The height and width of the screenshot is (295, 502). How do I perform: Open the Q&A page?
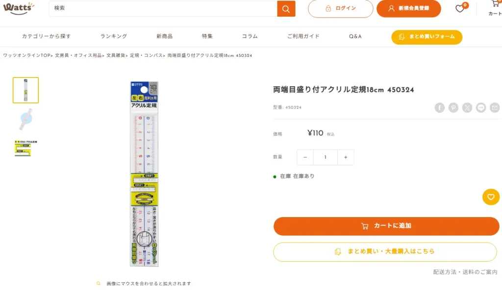point(355,36)
